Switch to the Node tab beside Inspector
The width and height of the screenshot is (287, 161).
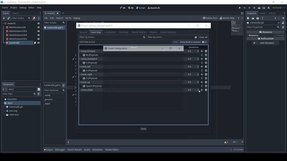click(262, 13)
